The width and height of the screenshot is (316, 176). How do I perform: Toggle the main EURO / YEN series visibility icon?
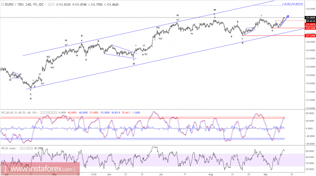[x=49, y=4]
